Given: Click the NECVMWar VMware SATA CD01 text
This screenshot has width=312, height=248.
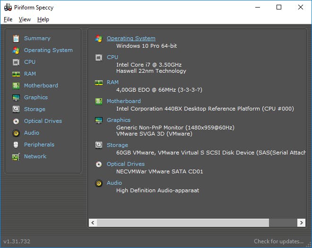Looking at the screenshot, I should pos(160,171).
